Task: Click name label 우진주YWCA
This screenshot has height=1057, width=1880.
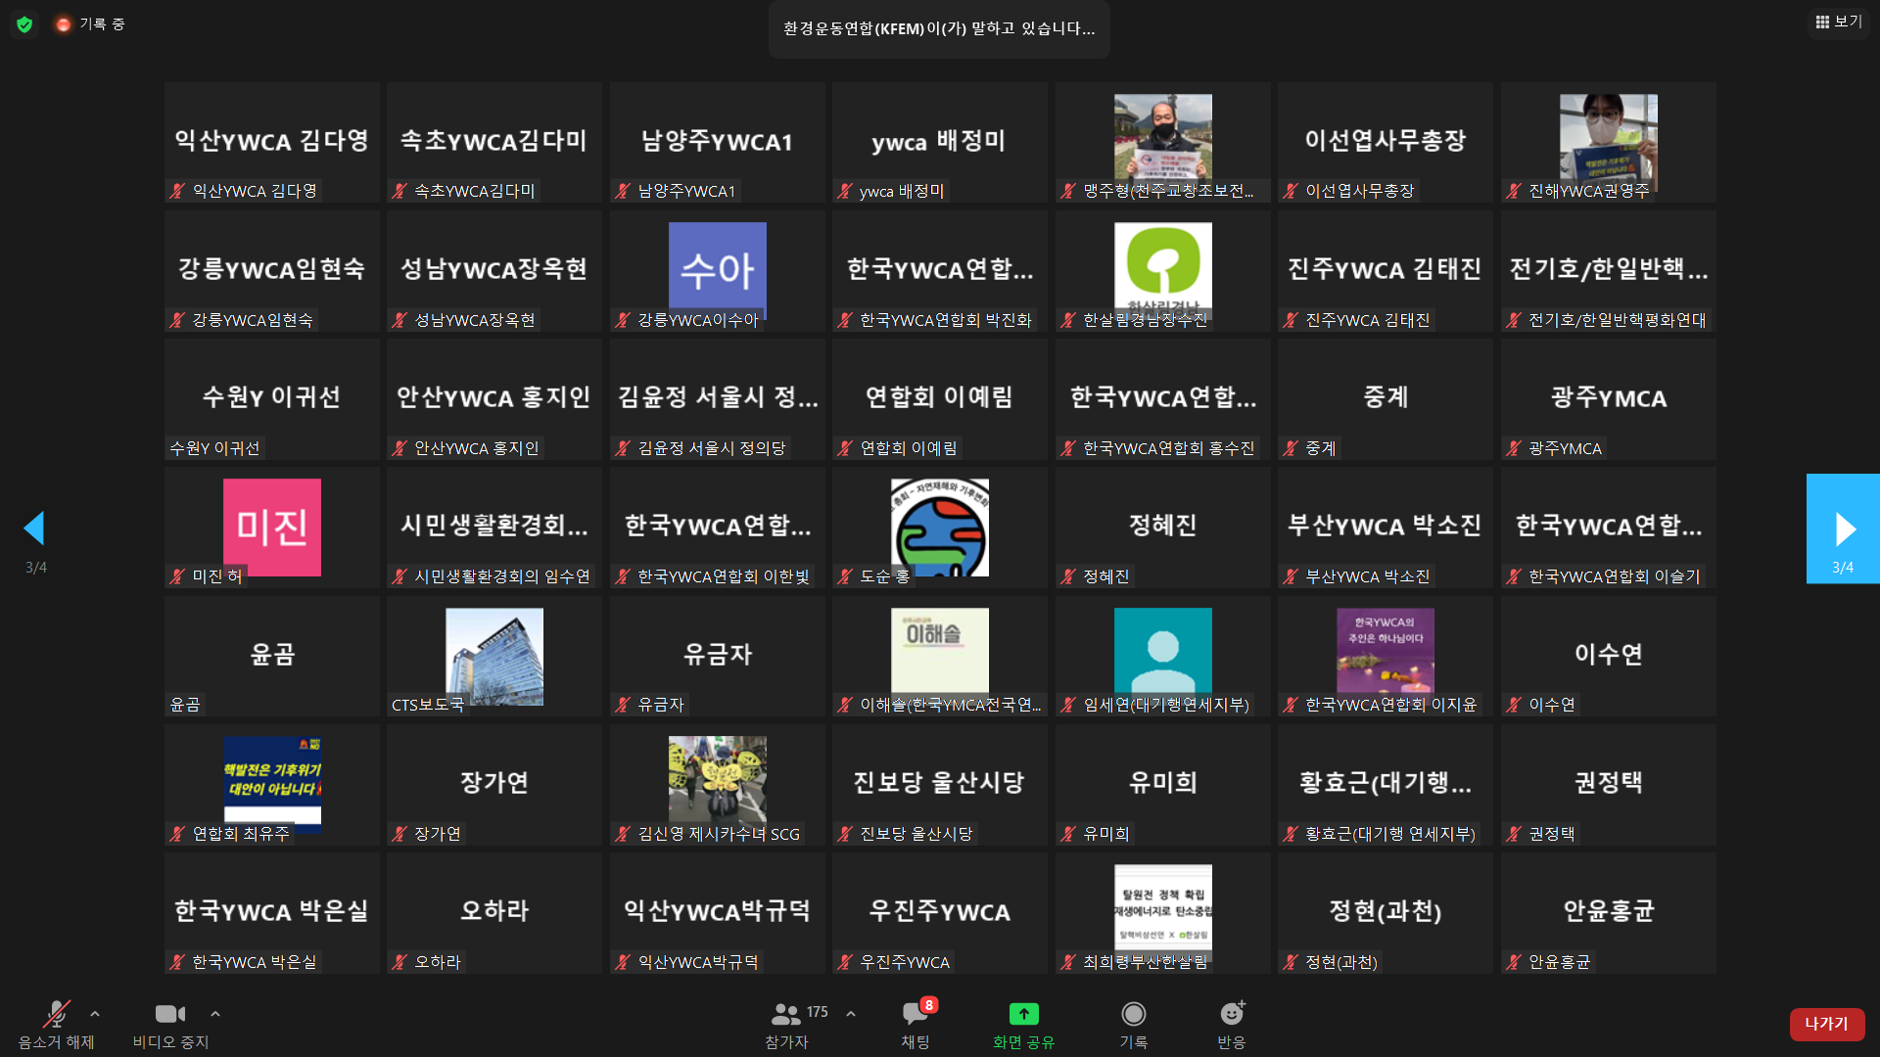Action: (905, 962)
